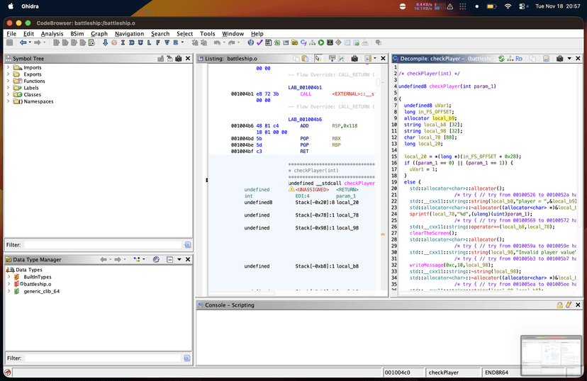587x381 pixels.
Task: Click the clear console pencil icon
Action: click(569, 305)
